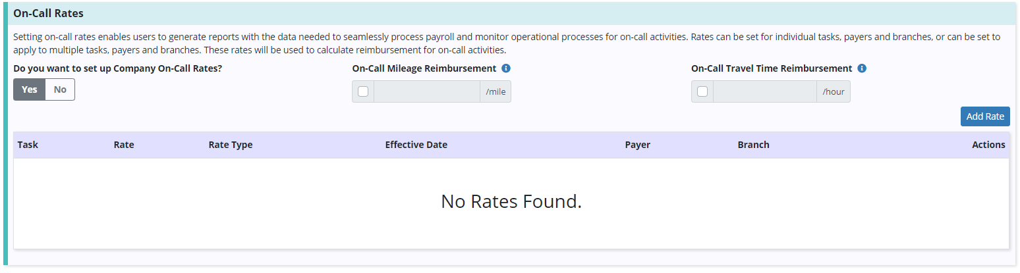This screenshot has width=1020, height=273.
Task: Click the mileage rate per mile input field
Action: tap(426, 91)
